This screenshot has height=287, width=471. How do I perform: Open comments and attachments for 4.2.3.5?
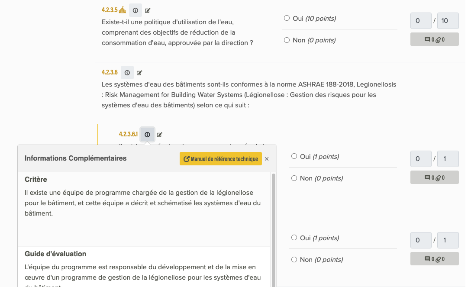[434, 39]
